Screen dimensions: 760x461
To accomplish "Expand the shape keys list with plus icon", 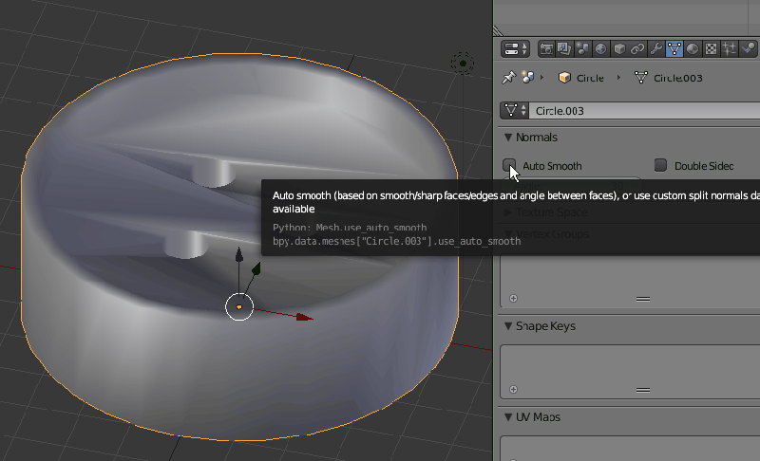I will click(513, 390).
